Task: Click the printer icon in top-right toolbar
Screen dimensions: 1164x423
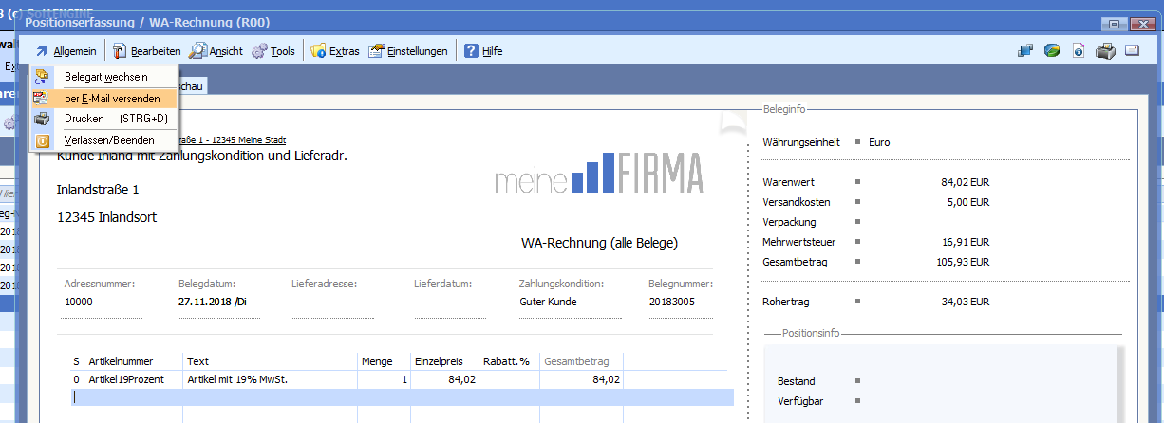Action: pos(1105,51)
